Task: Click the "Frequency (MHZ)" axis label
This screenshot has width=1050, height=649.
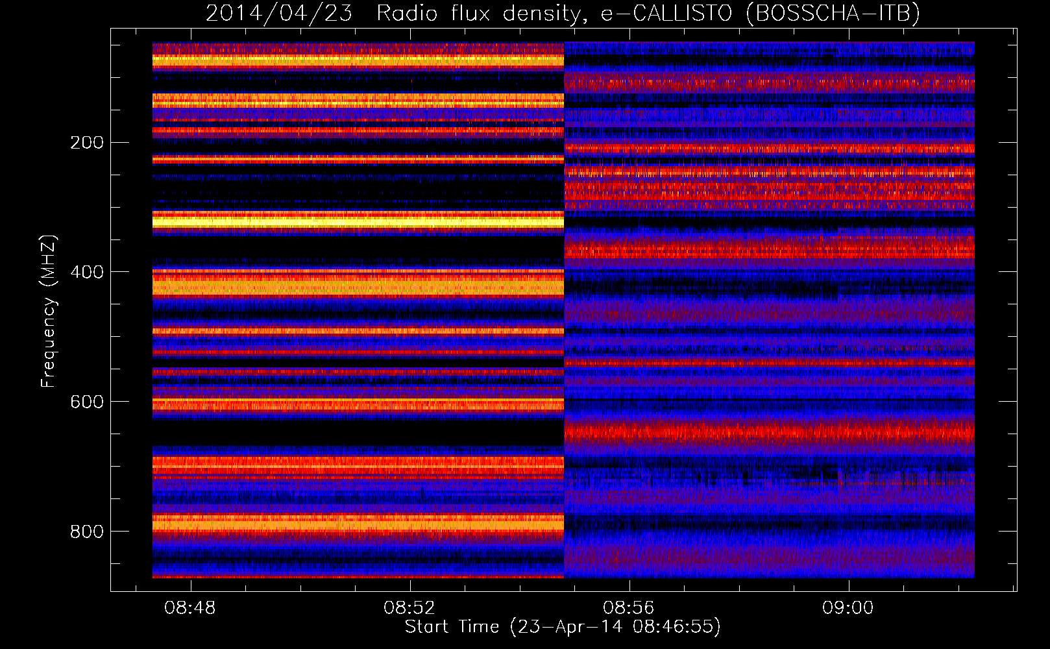Action: coord(49,312)
